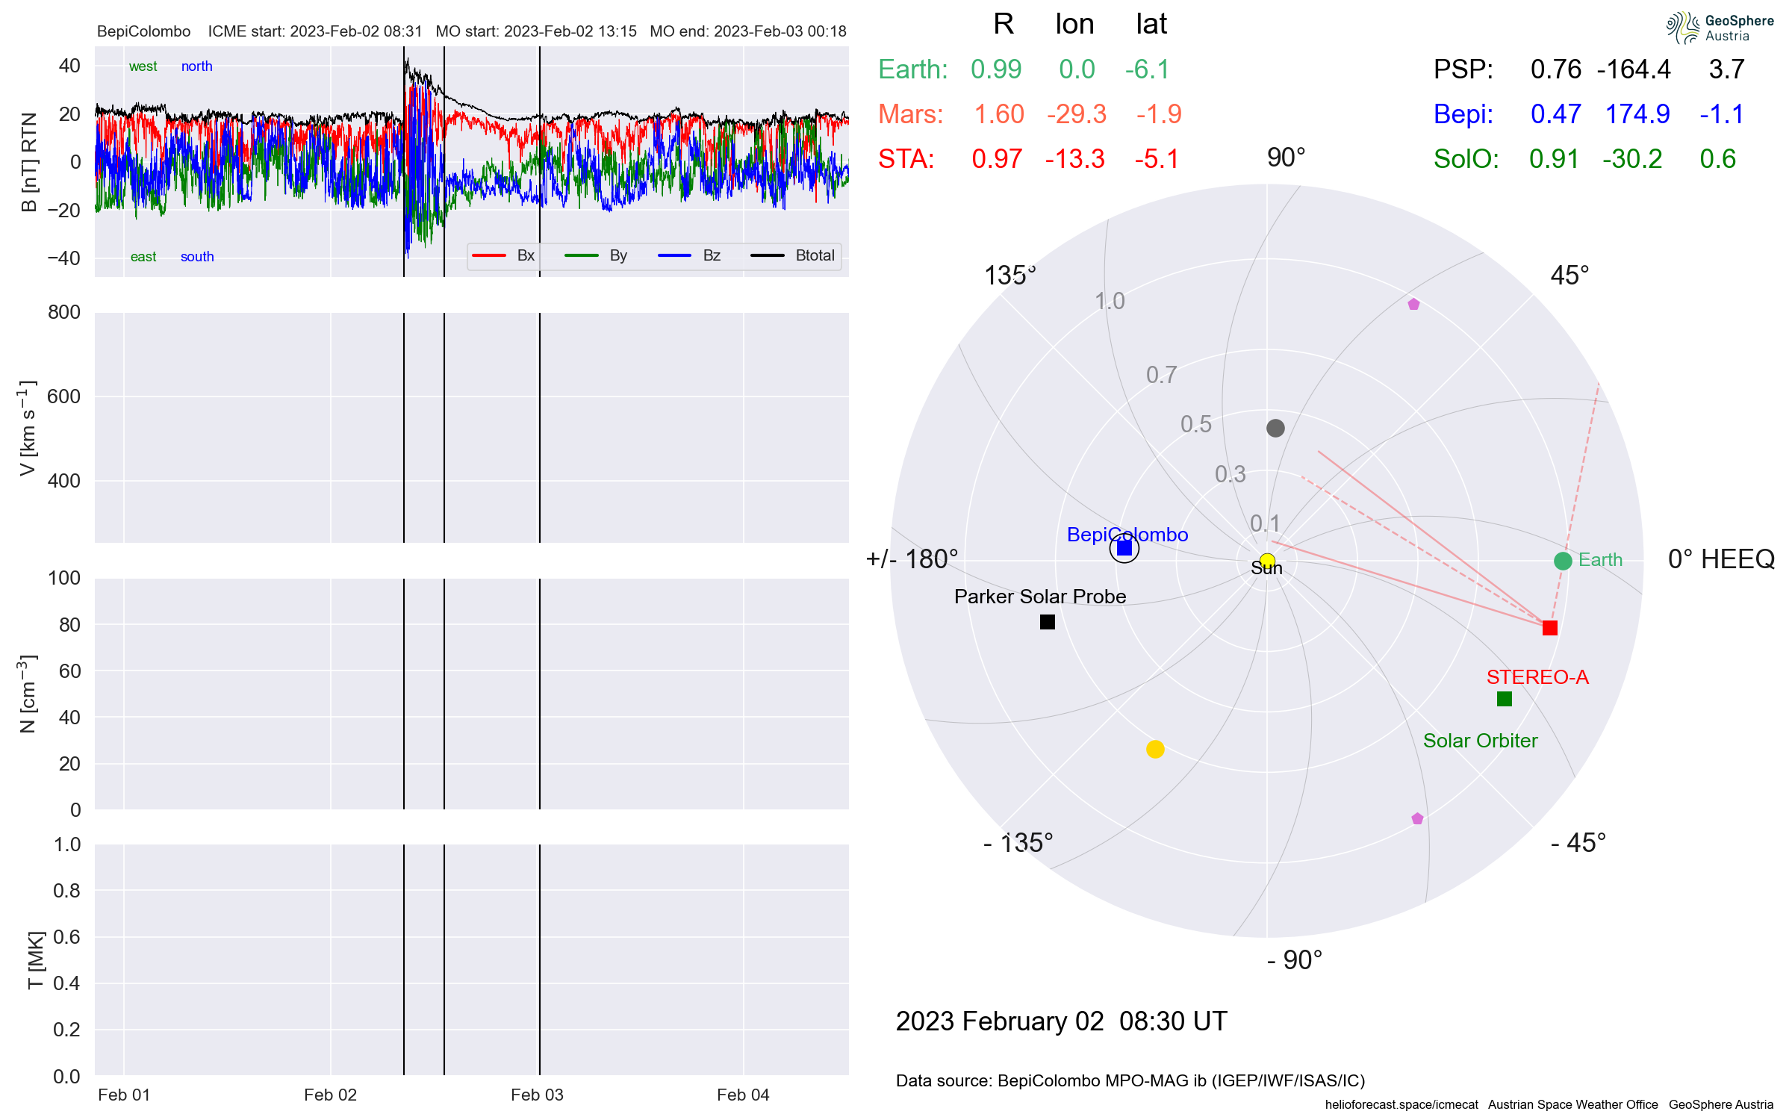Click the 'Feb 01' time axis label
Image resolution: width=1792 pixels, height=1120 pixels.
[x=124, y=1095]
